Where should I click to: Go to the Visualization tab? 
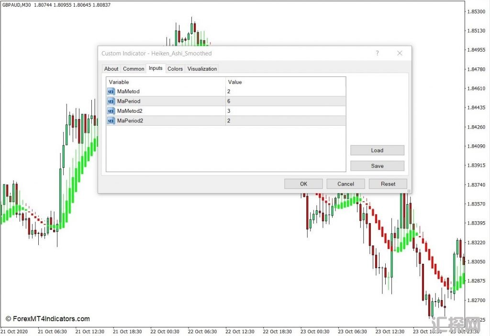click(x=202, y=69)
